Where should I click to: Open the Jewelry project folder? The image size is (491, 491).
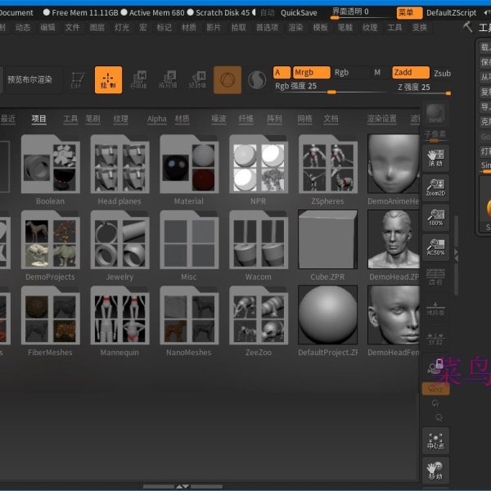coord(119,241)
